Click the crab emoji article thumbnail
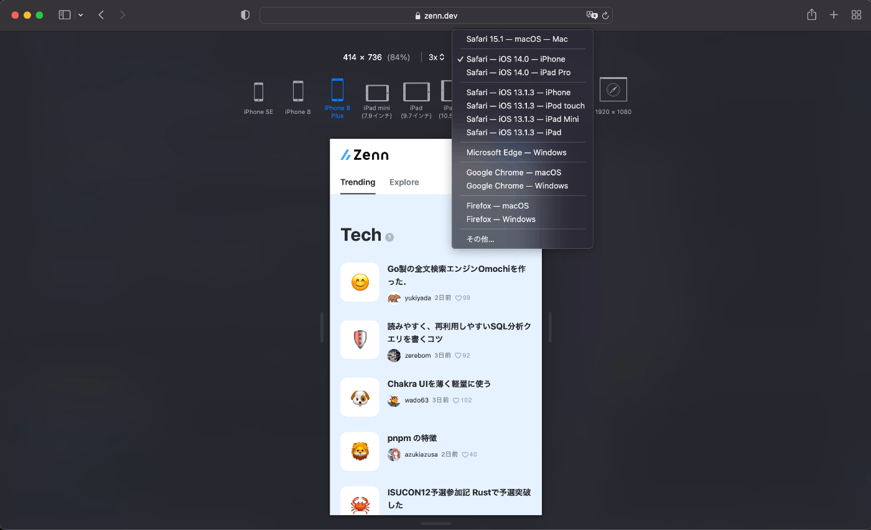Screen dimensions: 871x530 point(360,501)
